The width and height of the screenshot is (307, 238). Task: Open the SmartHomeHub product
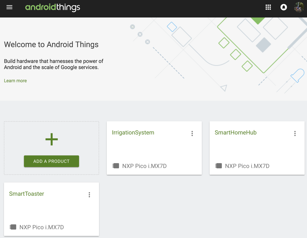click(235, 133)
